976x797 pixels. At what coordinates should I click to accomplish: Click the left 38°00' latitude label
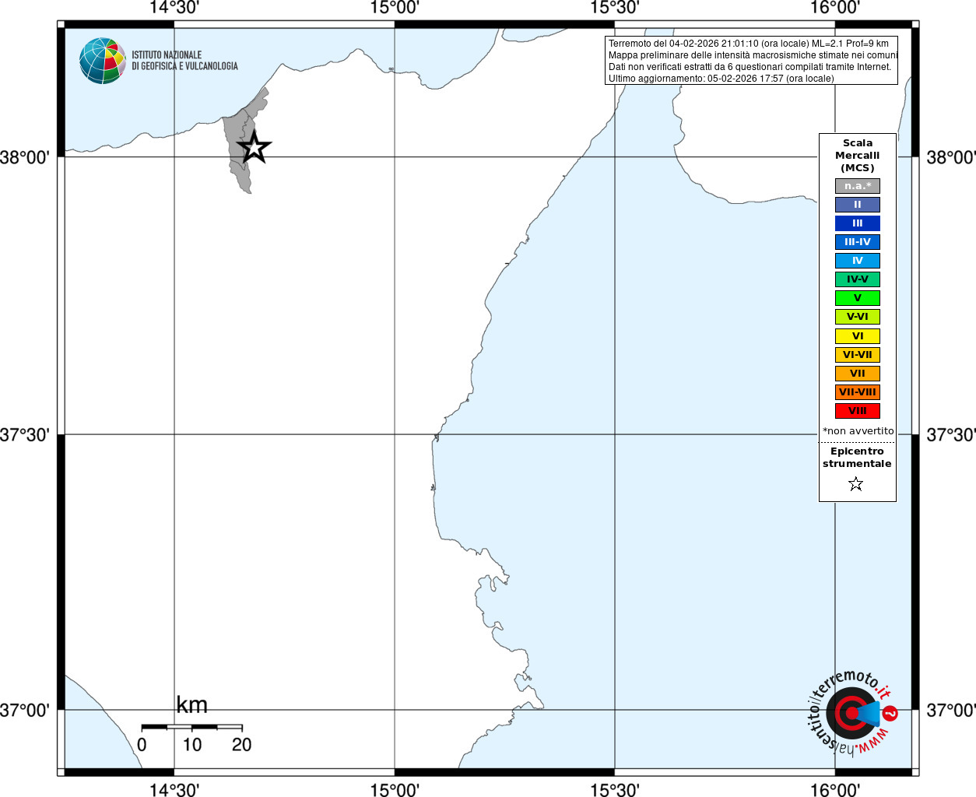pyautogui.click(x=25, y=158)
